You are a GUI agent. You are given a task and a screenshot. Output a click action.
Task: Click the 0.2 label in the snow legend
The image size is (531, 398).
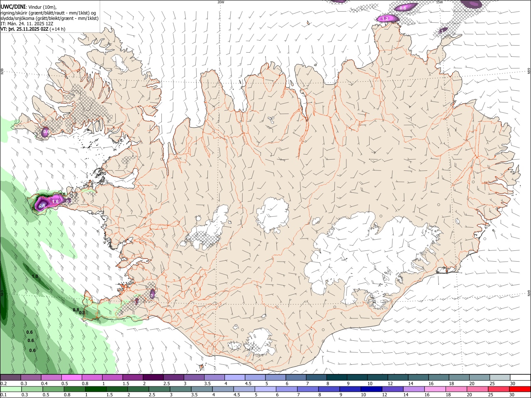pyautogui.click(x=4, y=383)
